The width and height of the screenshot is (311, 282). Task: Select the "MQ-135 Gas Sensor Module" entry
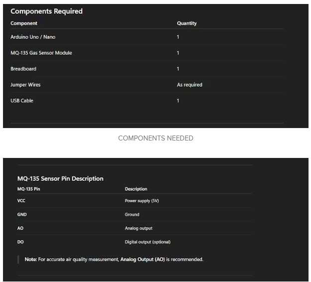tap(41, 53)
